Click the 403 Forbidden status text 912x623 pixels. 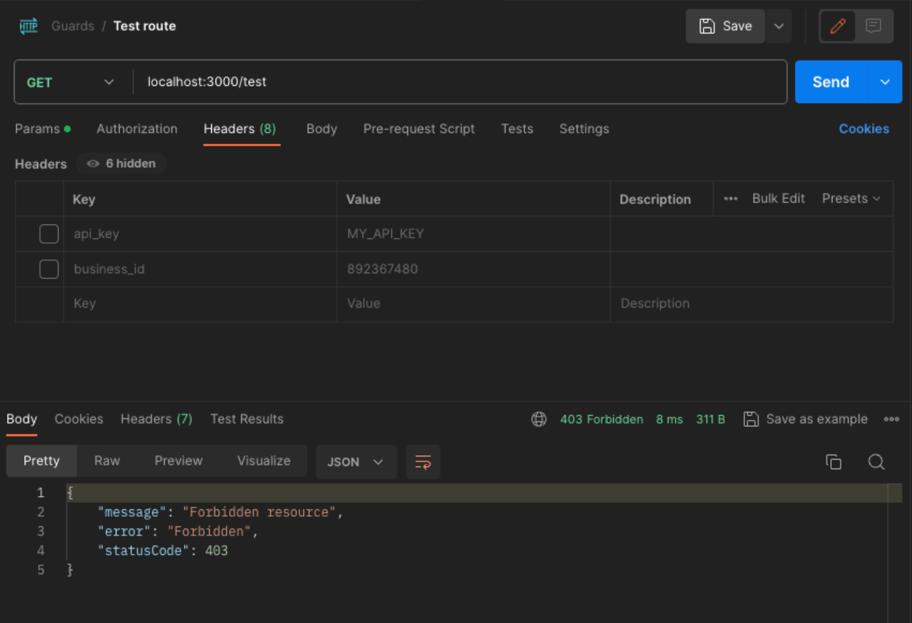coord(602,419)
